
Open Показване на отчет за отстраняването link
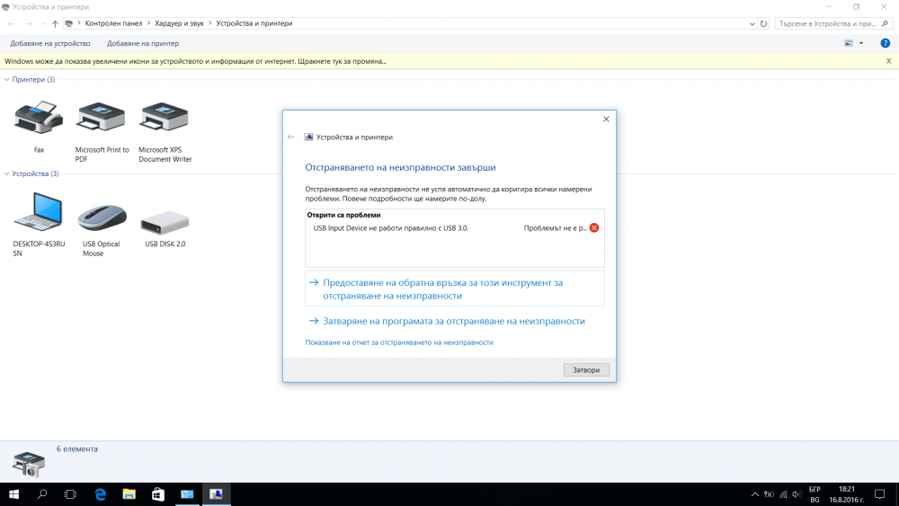pos(399,342)
